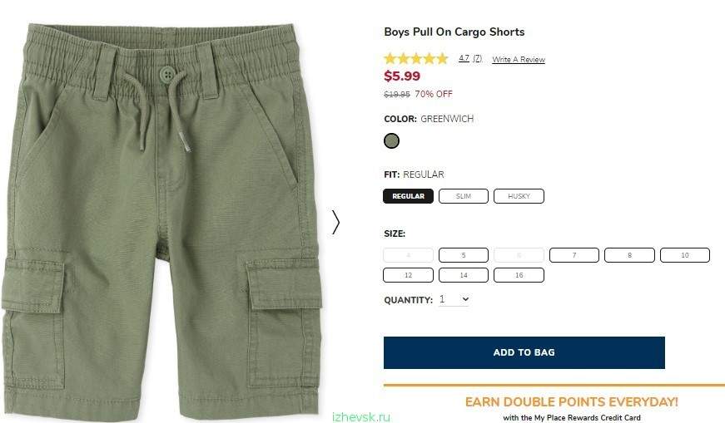Open the Quantity dropdown

point(454,299)
